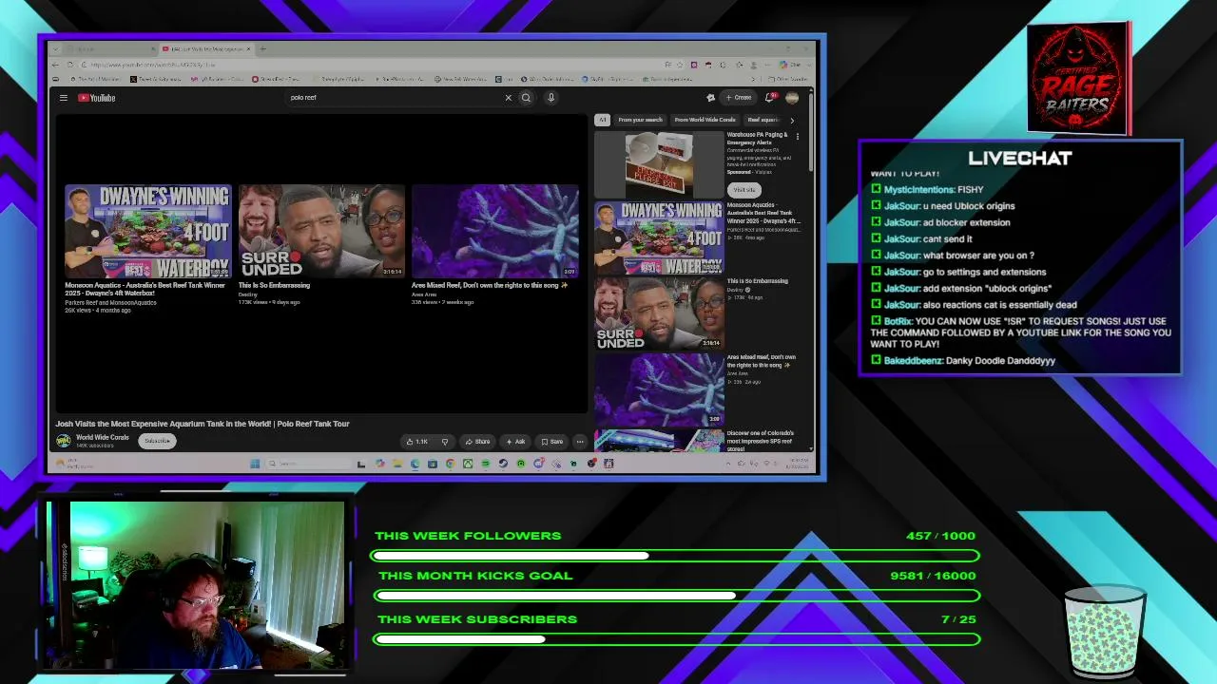Open Ares Mixed Reef end screen thumbnail
Image resolution: width=1217 pixels, height=684 pixels.
pyautogui.click(x=494, y=231)
